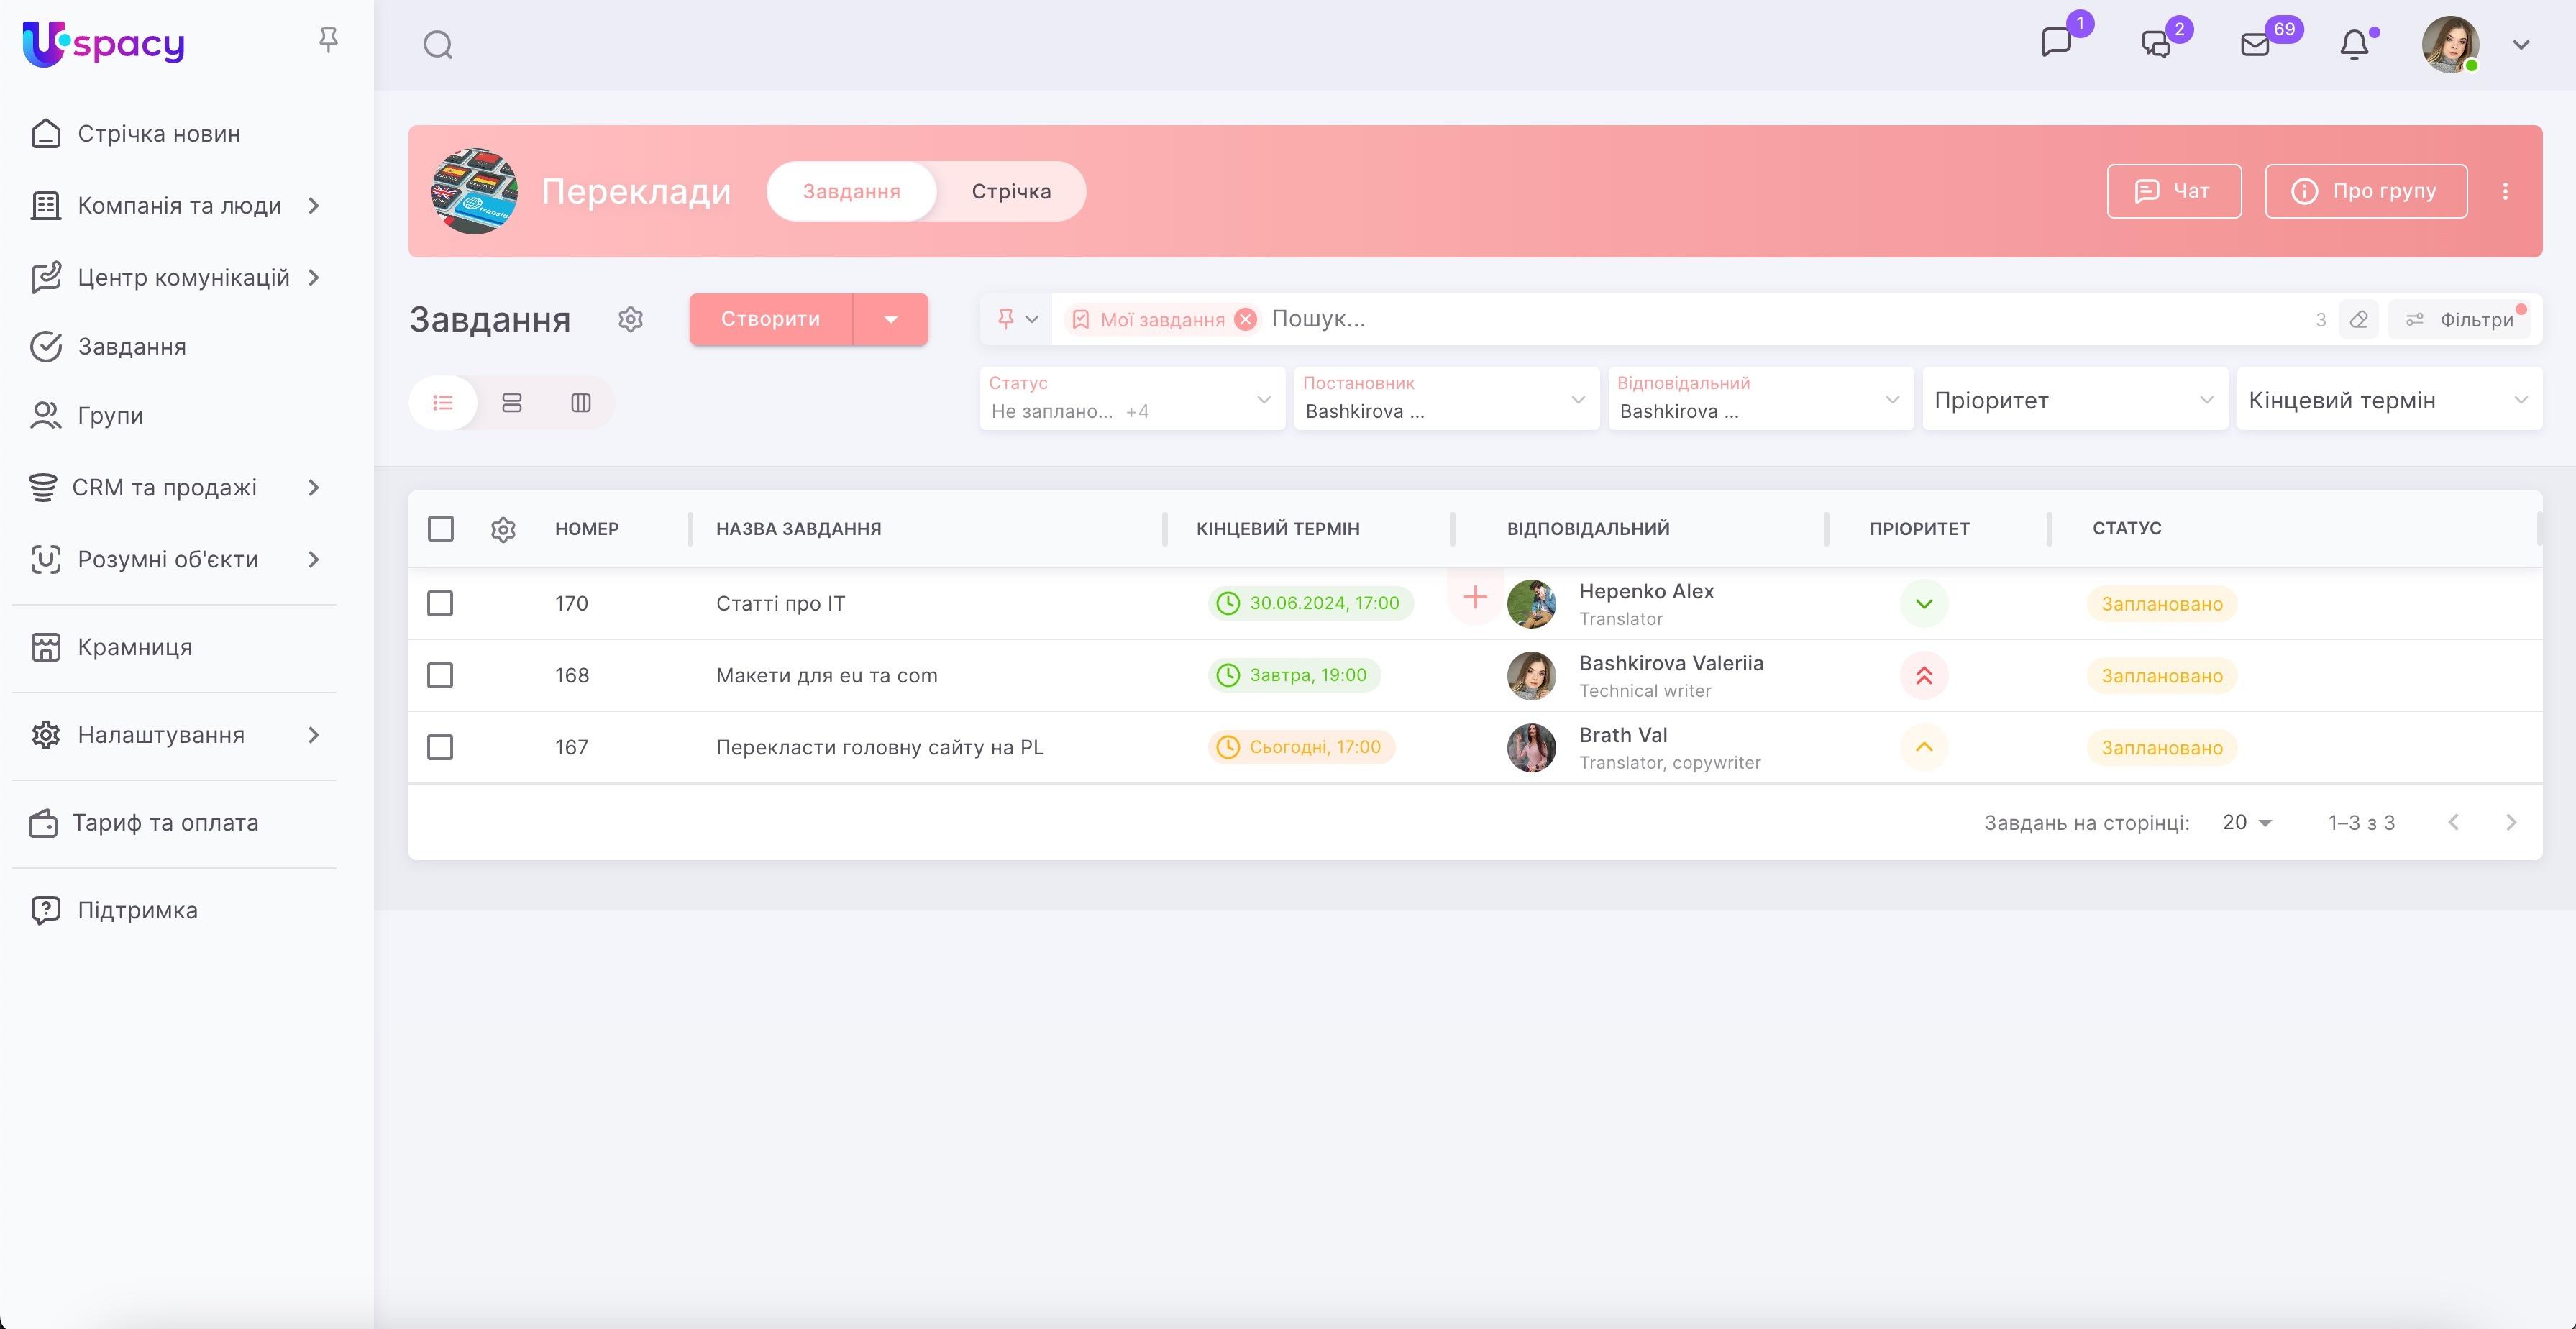2576x1329 pixels.
Task: Toggle the select-all tasks checkbox
Action: coord(440,529)
